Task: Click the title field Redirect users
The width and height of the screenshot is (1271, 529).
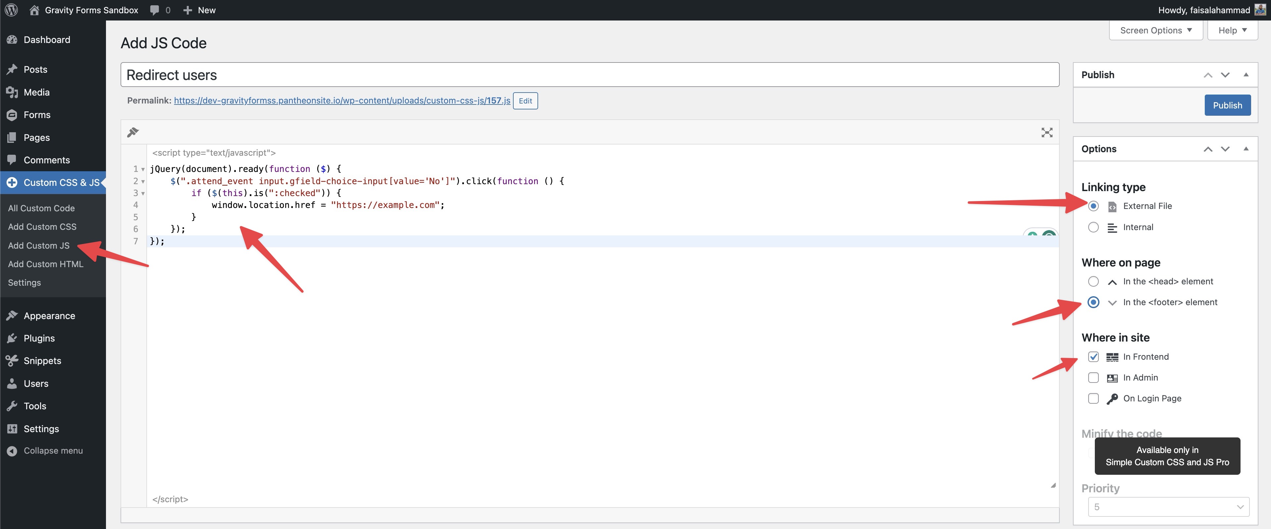Action: tap(589, 75)
